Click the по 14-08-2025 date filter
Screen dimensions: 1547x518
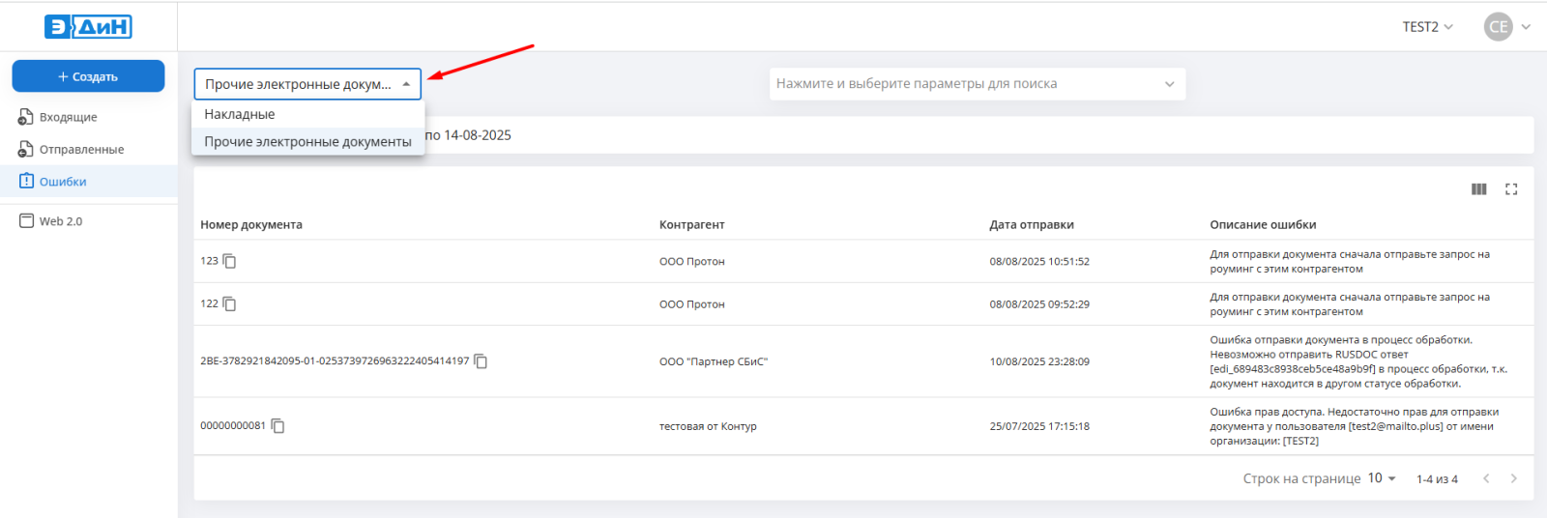[x=468, y=135]
